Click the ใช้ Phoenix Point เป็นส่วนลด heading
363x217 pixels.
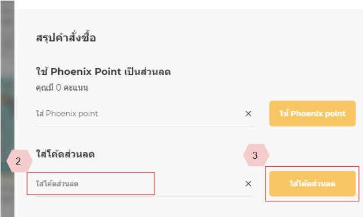tap(103, 72)
